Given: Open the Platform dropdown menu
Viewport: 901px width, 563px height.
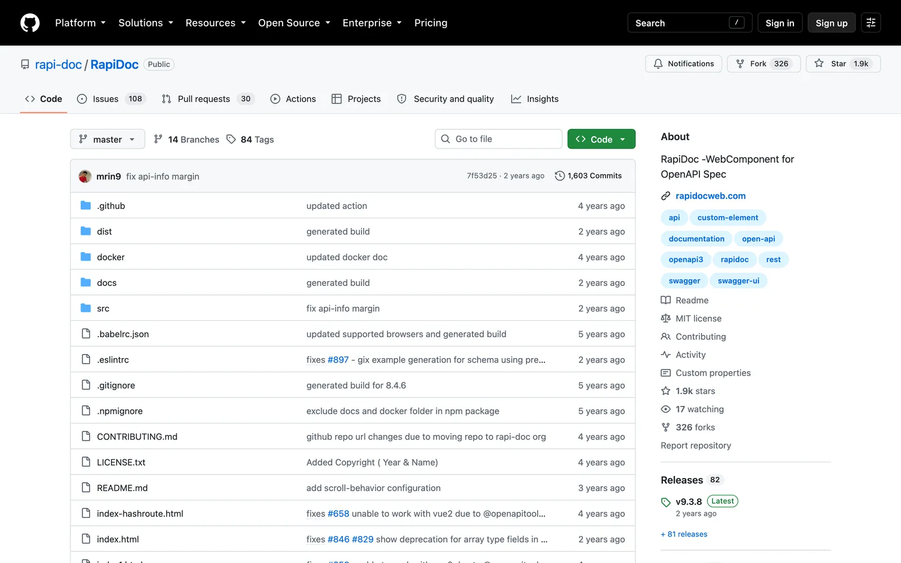Looking at the screenshot, I should pos(81,23).
